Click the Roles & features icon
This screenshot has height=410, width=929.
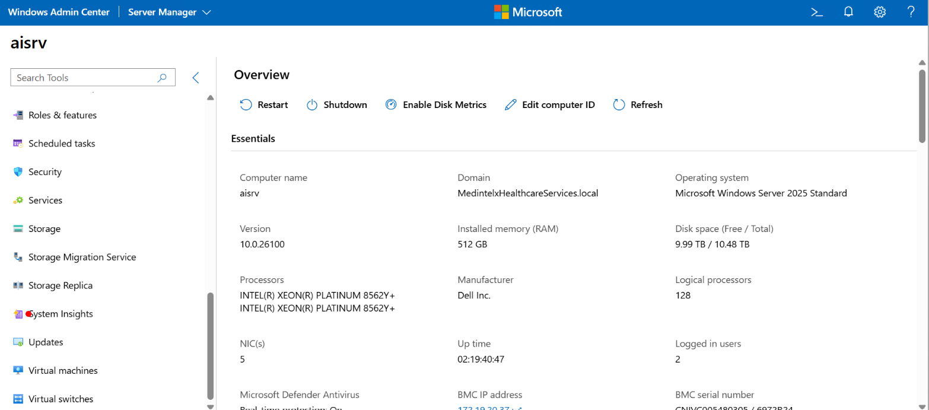click(x=18, y=115)
